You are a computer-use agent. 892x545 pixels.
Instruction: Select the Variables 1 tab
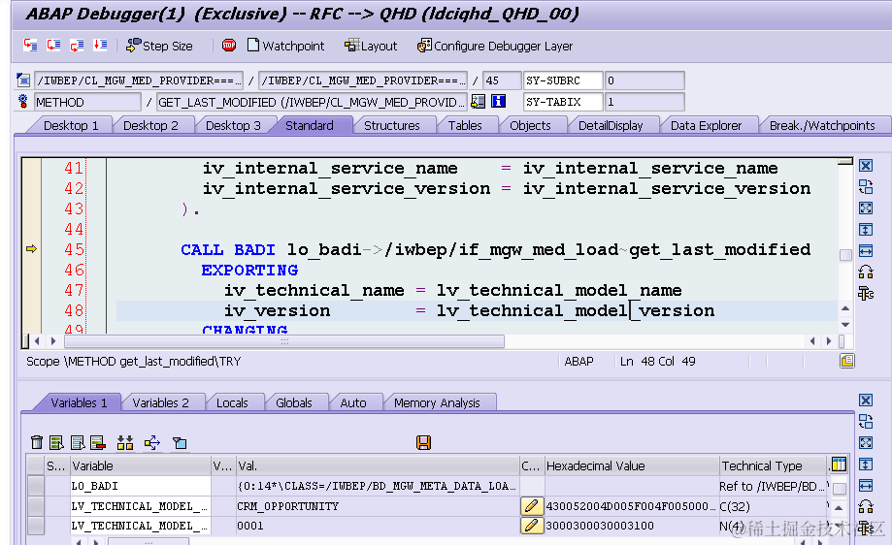[79, 402]
